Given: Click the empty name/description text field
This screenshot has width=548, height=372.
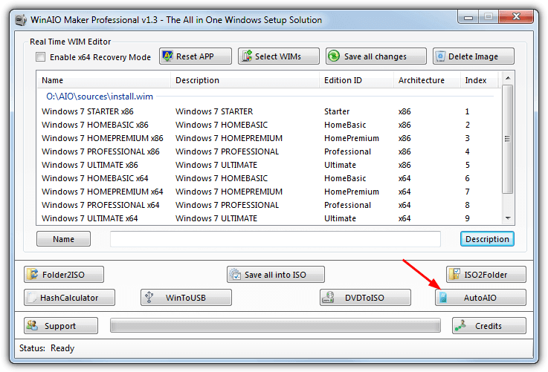Looking at the screenshot, I should 275,239.
